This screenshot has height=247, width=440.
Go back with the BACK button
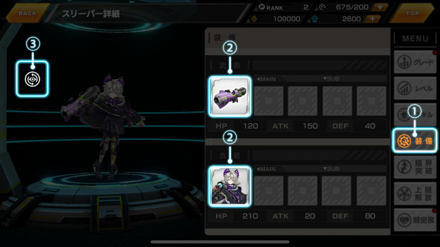click(27, 13)
